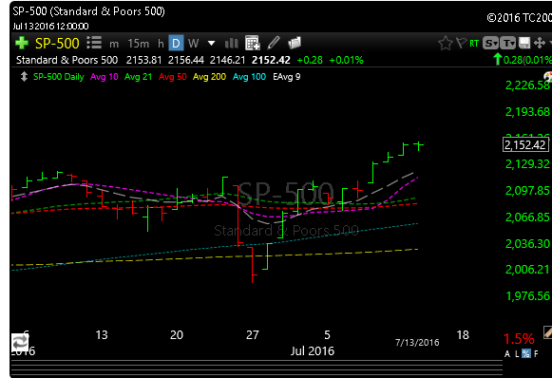Screen dimensions: 552x378
Task: Click the 2153.81 open value
Action: pos(144,60)
